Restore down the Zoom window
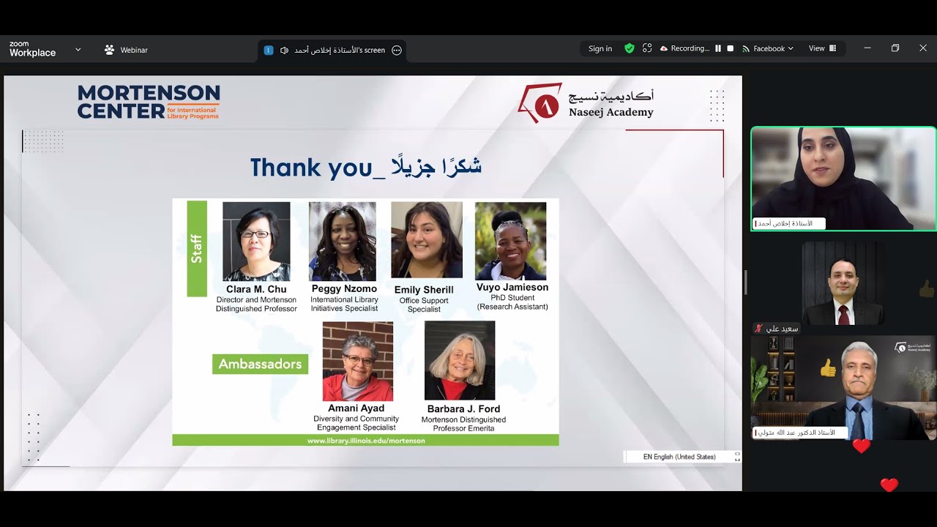 tap(895, 48)
